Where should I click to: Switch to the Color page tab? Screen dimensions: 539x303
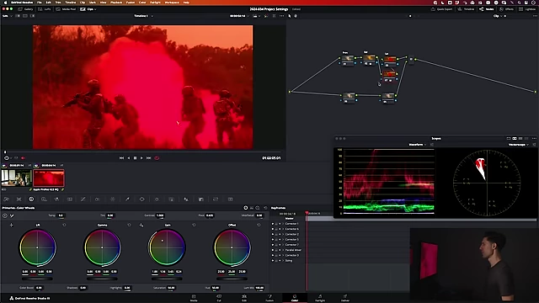(295, 298)
